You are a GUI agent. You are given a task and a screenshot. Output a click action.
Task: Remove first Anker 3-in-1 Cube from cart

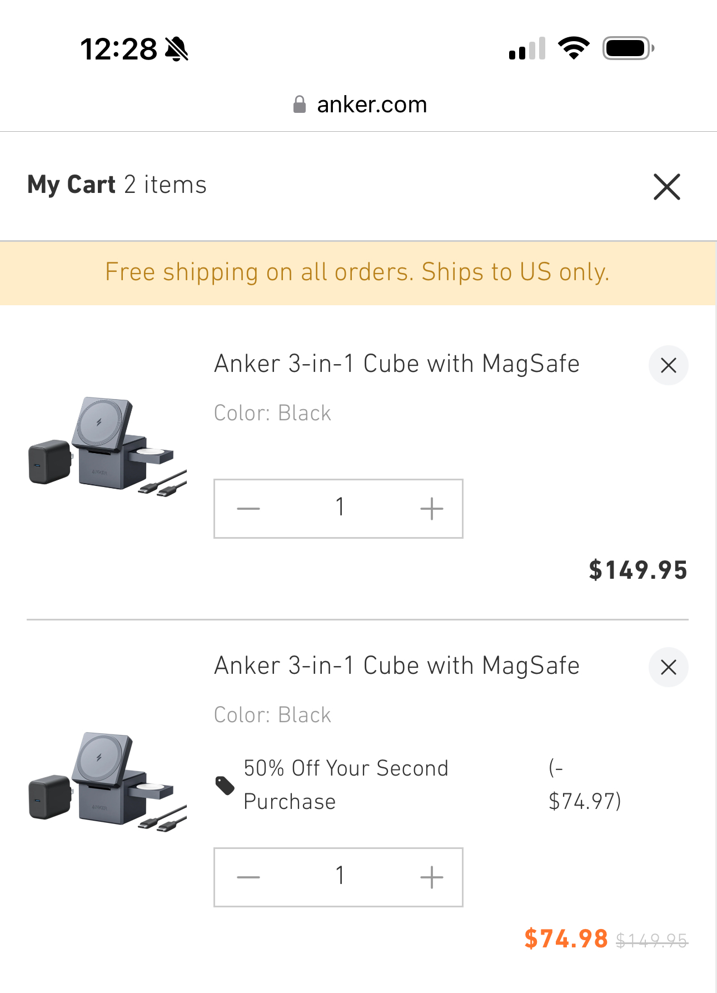[668, 365]
